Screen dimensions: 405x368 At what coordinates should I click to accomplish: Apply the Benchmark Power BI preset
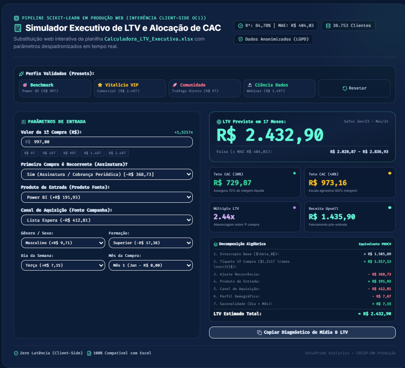(x=55, y=88)
